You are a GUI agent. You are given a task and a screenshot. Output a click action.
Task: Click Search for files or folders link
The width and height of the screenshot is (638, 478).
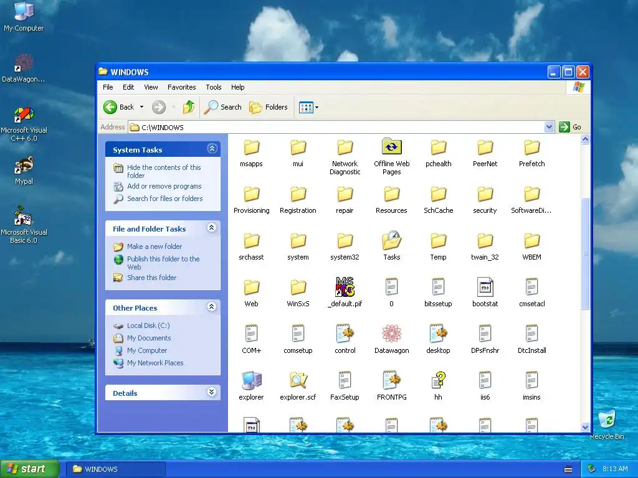(x=164, y=199)
